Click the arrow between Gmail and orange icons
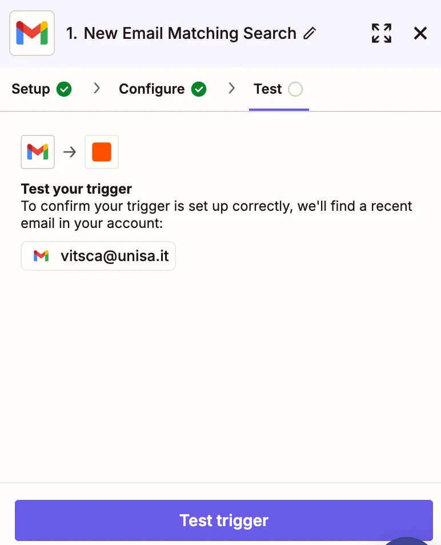Image resolution: width=441 pixels, height=545 pixels. 70,152
